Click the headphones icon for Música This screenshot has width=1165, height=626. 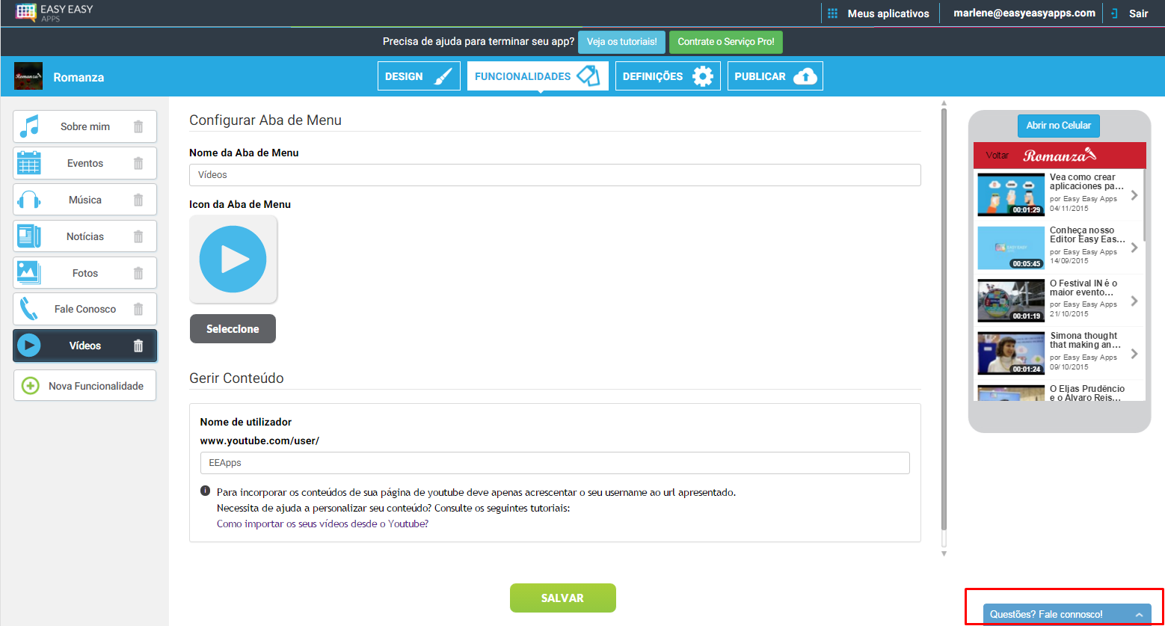[x=28, y=200]
